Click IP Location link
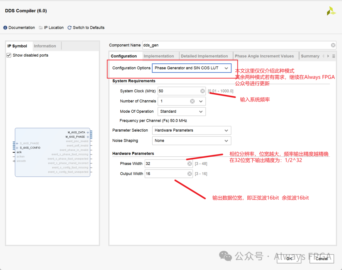The image size is (342, 270). click(54, 28)
